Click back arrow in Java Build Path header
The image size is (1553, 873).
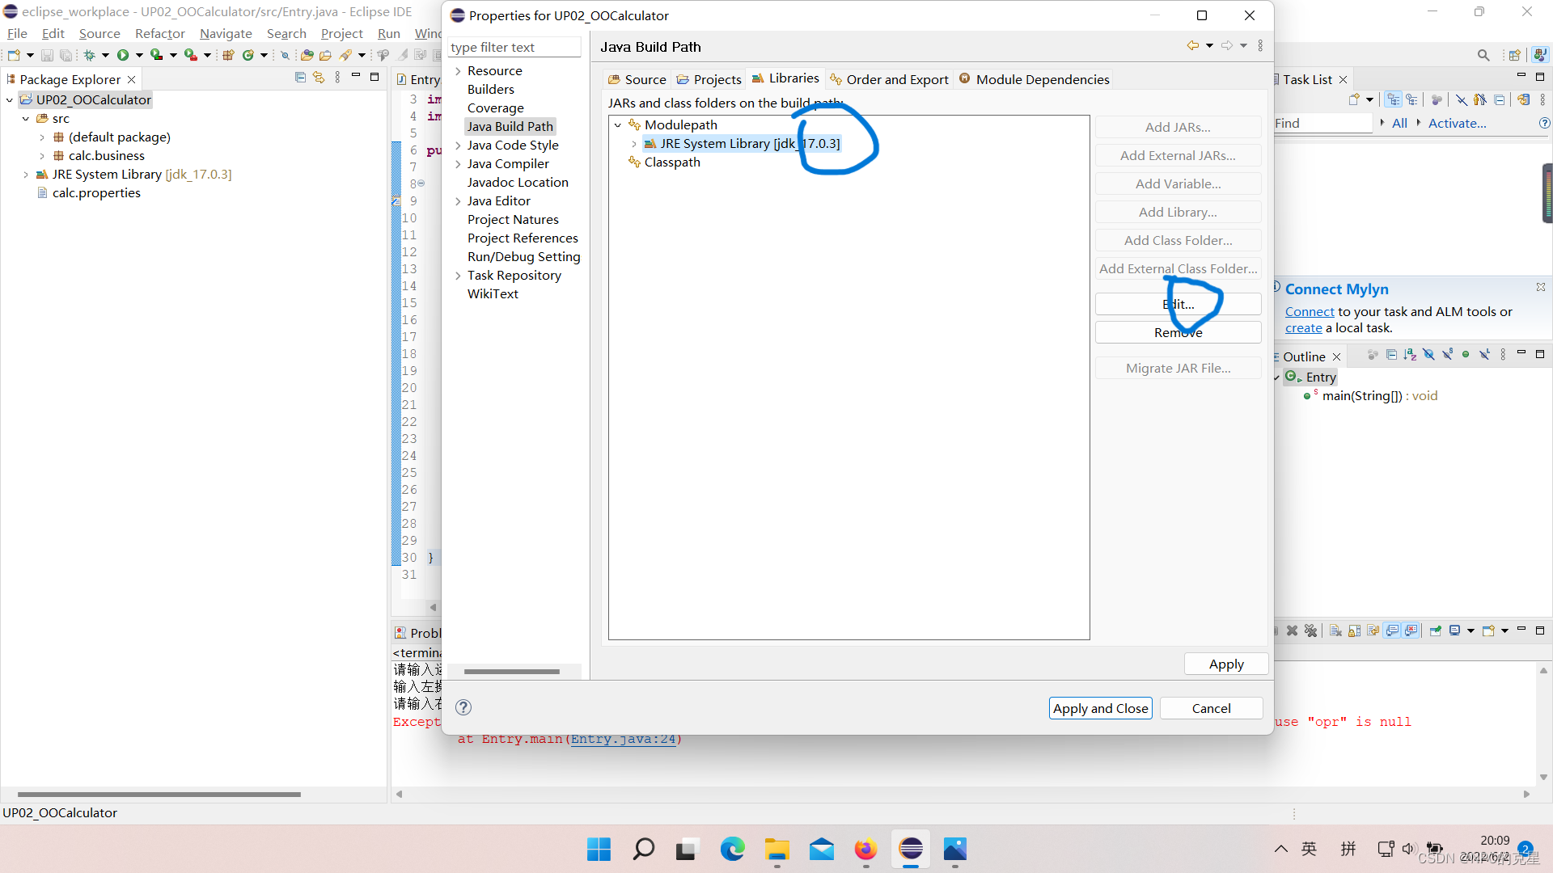(x=1193, y=46)
